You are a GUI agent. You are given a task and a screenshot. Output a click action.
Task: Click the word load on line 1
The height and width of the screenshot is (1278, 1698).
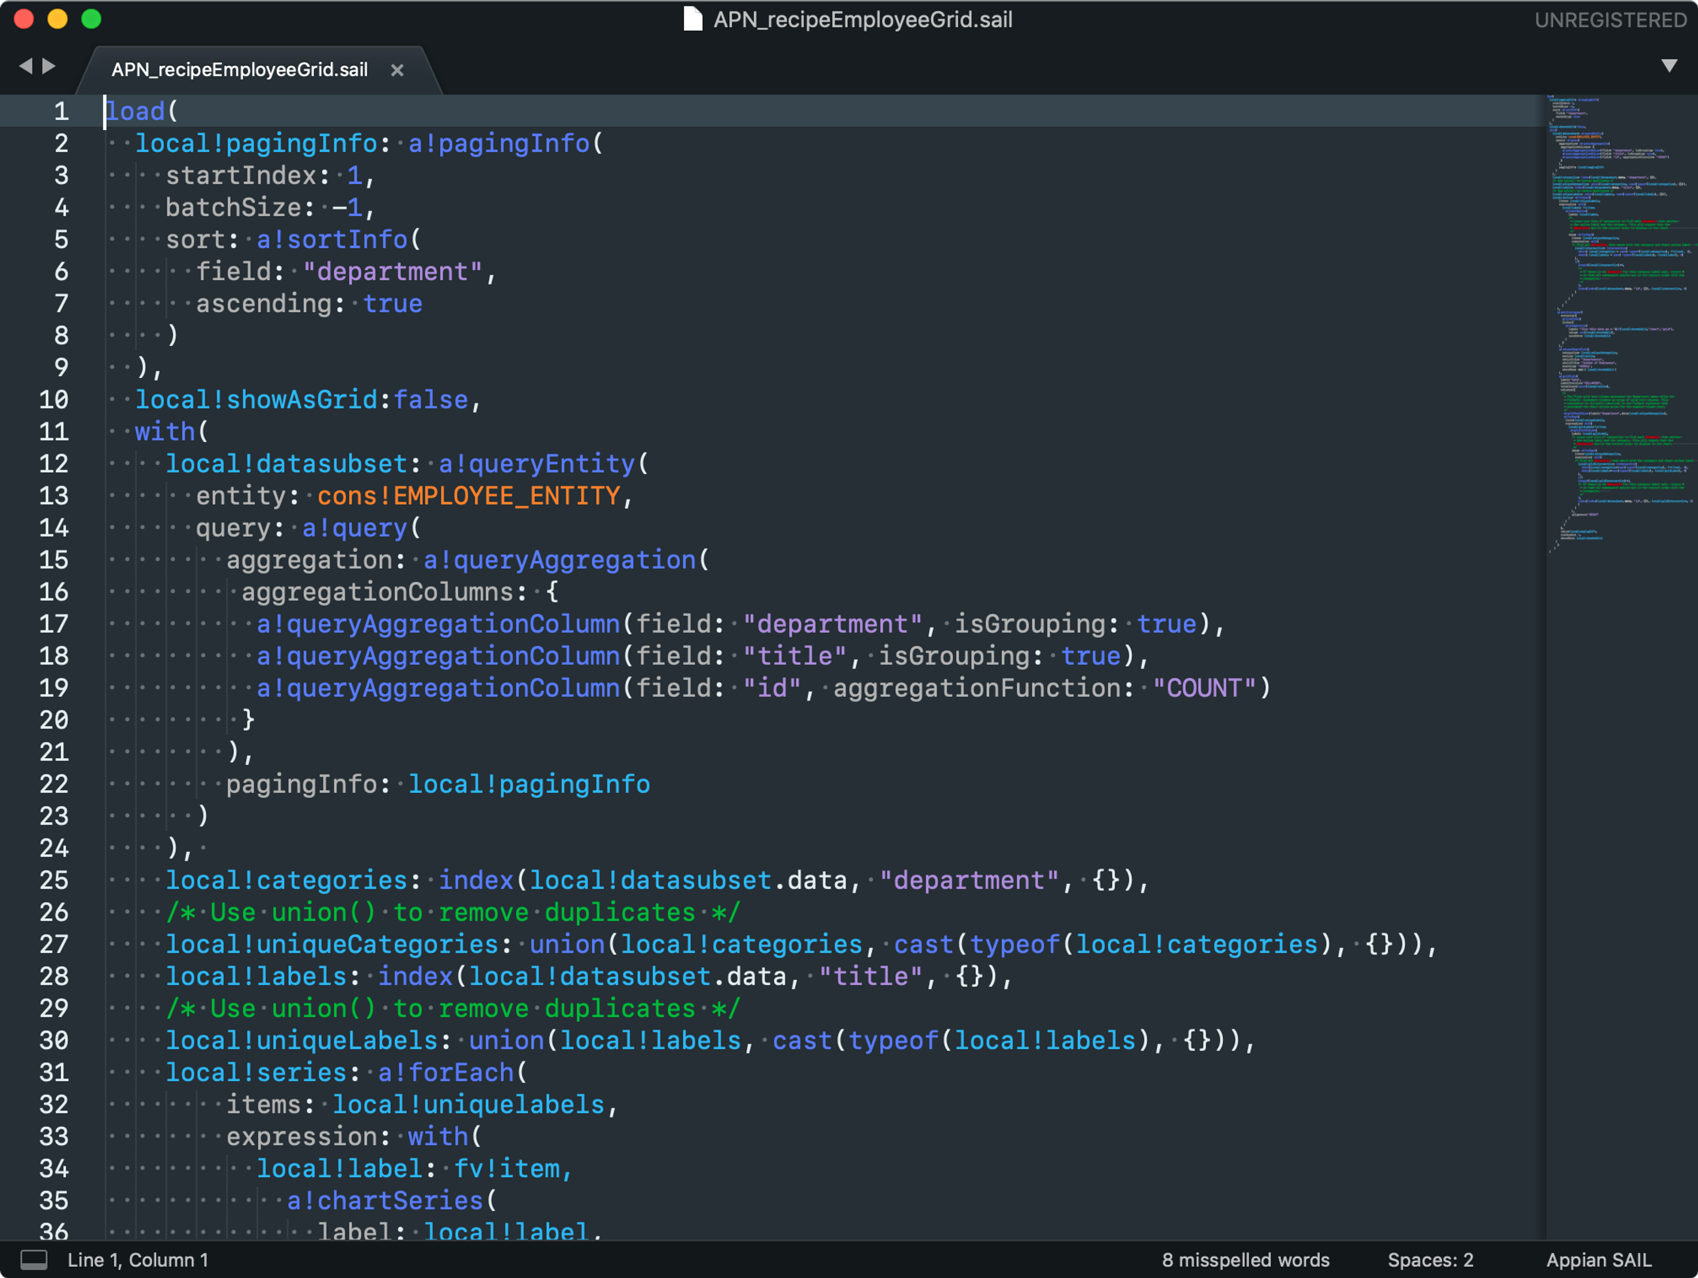[x=135, y=112]
